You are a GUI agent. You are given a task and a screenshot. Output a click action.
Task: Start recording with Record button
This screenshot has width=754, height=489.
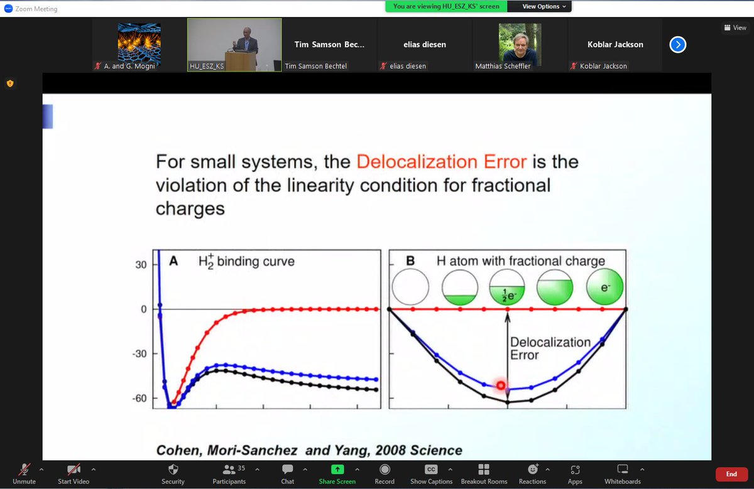click(x=385, y=473)
